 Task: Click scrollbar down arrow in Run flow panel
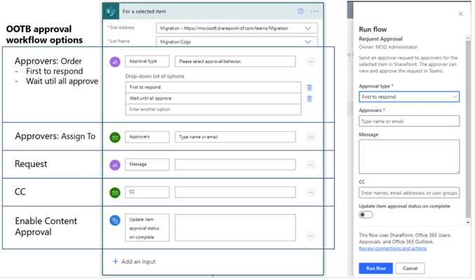pos(468,222)
